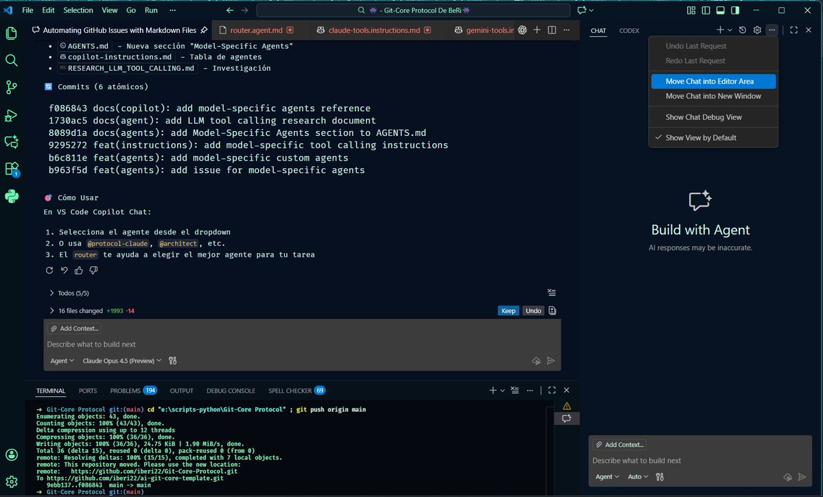823x497 pixels.
Task: Open the Agent mode dropdown in editor chat
Action: point(62,360)
